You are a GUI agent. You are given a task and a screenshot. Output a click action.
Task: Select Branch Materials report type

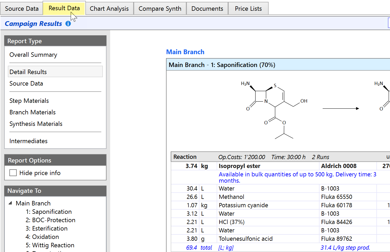tap(32, 112)
